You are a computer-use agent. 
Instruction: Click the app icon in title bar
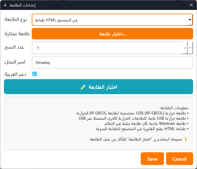point(5,5)
